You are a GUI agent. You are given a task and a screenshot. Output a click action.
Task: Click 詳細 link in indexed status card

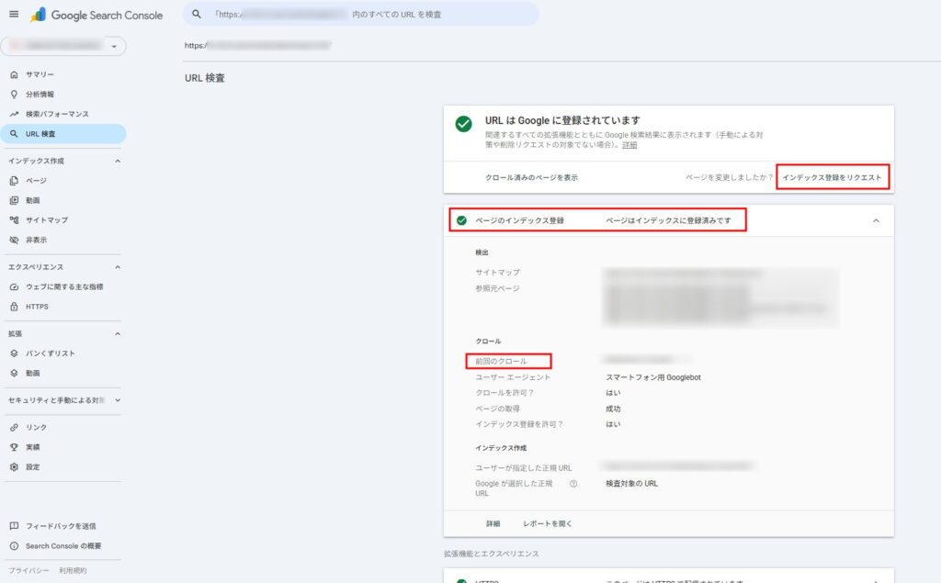click(629, 144)
